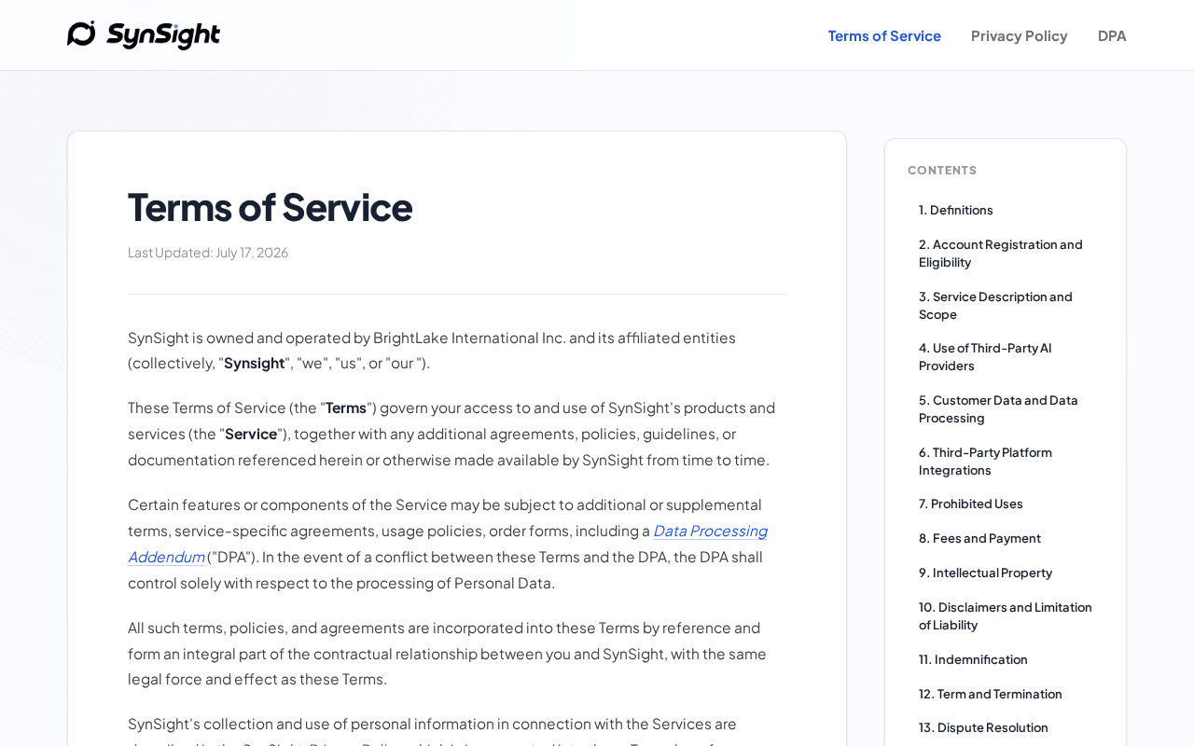Go to 7. Prohibited Uses

tap(971, 504)
